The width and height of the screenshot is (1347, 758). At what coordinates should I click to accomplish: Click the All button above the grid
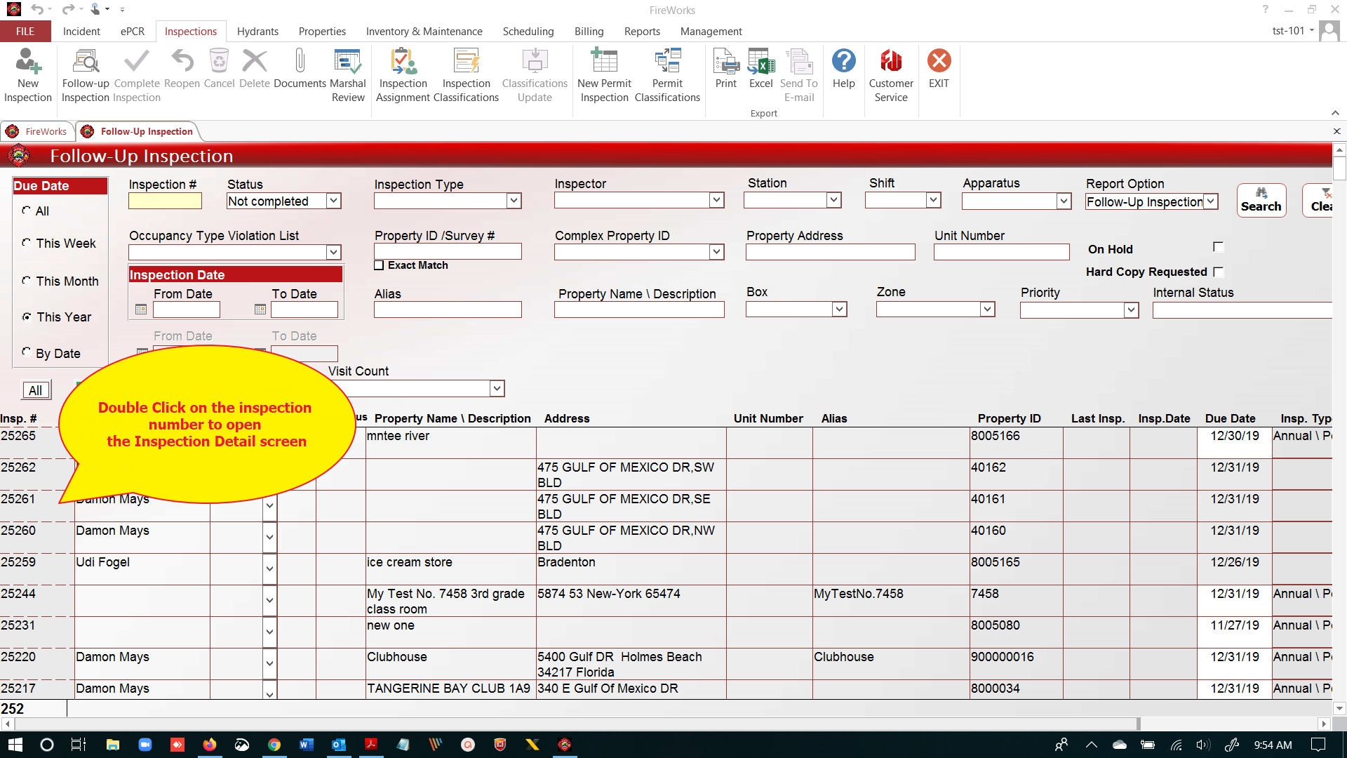coord(36,390)
